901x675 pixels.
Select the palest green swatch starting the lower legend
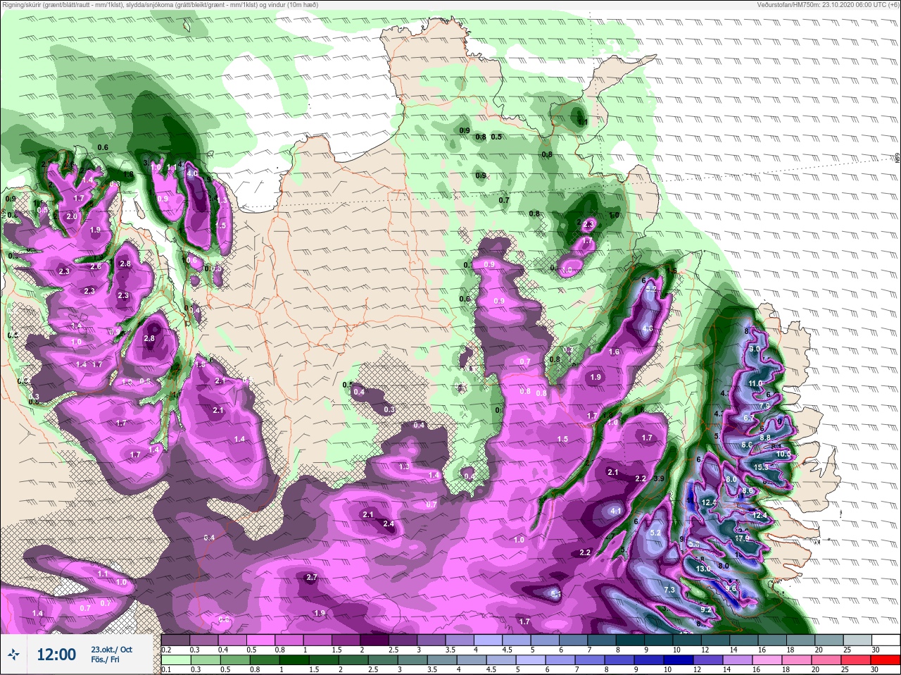pyautogui.click(x=176, y=660)
